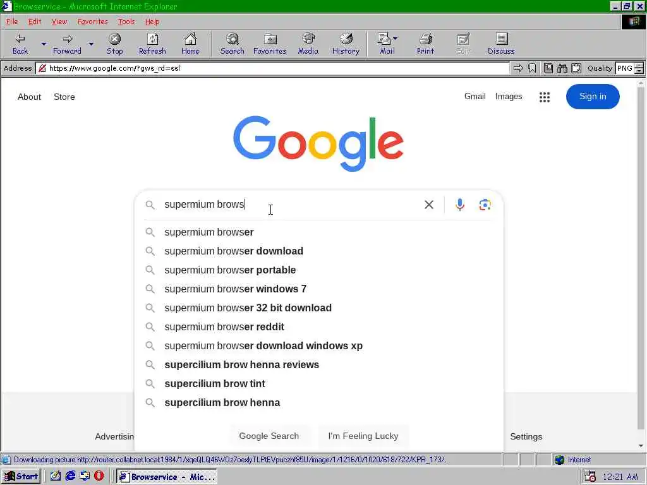
Task: Open the About link
Action: coord(29,97)
